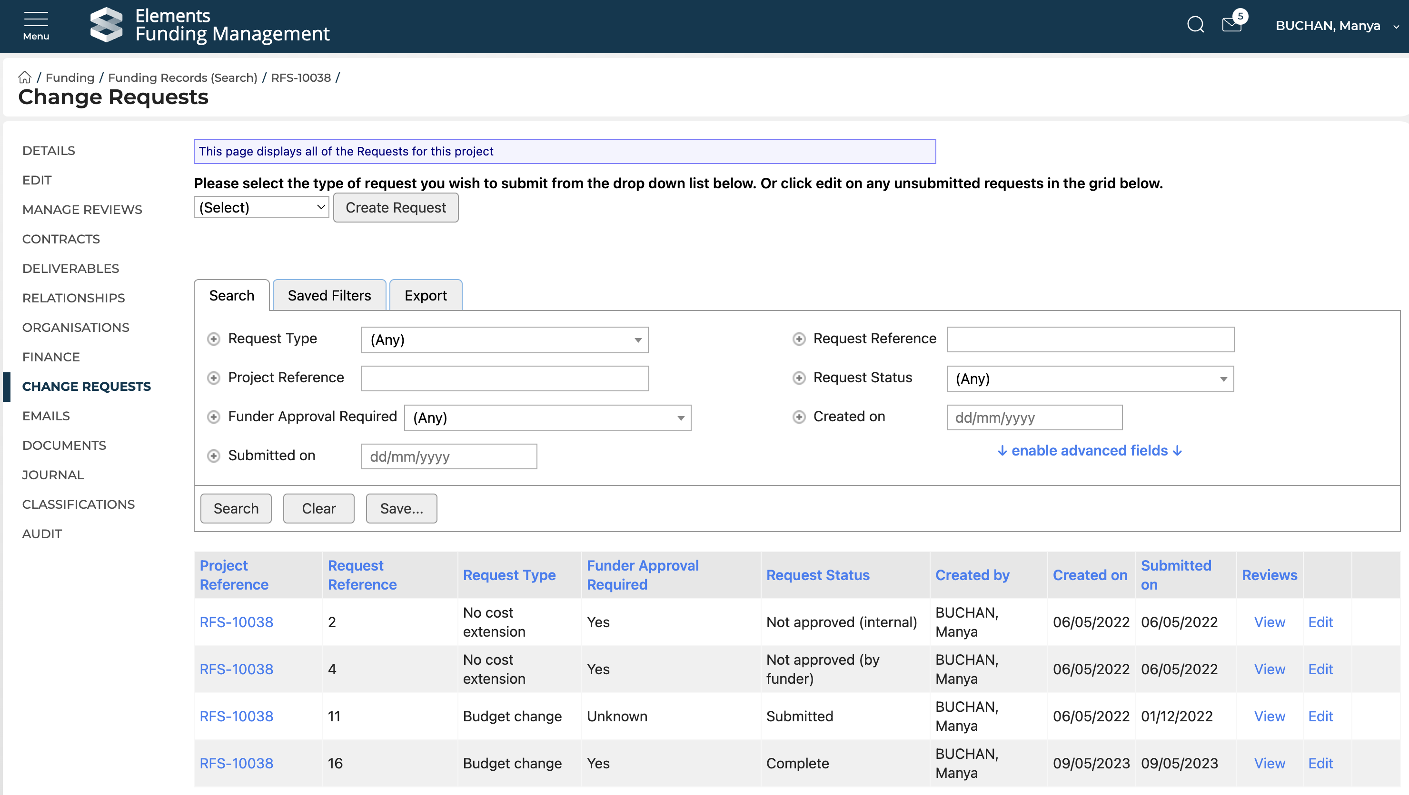Open FINANCE in the sidebar

pos(51,357)
